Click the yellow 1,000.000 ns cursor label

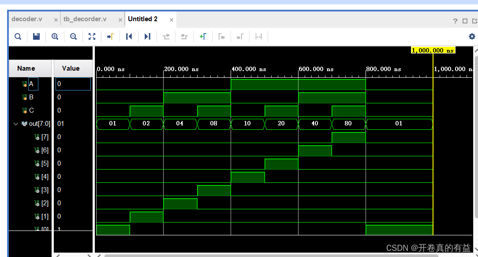tap(433, 50)
